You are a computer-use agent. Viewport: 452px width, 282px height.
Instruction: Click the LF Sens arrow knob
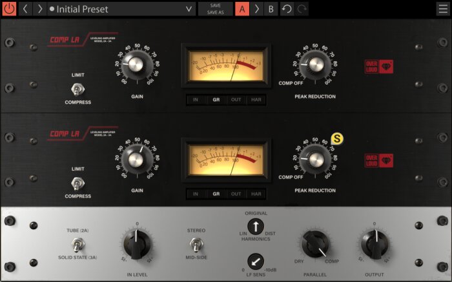point(256,261)
